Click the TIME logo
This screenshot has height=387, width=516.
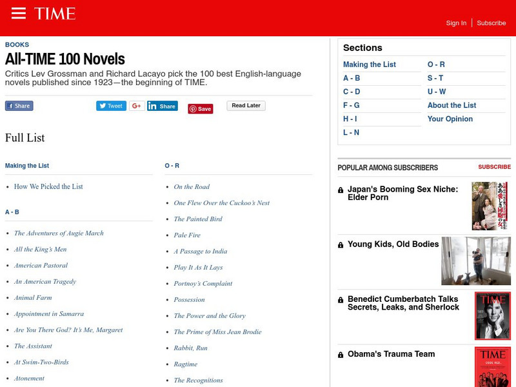55,14
